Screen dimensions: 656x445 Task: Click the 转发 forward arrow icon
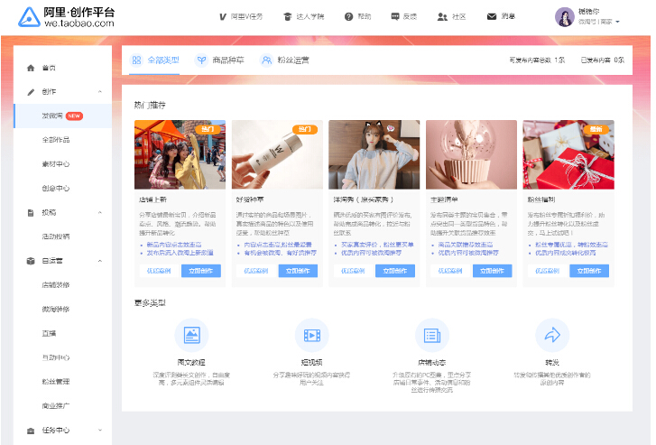(x=551, y=335)
